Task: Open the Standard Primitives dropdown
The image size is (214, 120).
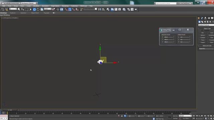Action: [x=206, y=25]
